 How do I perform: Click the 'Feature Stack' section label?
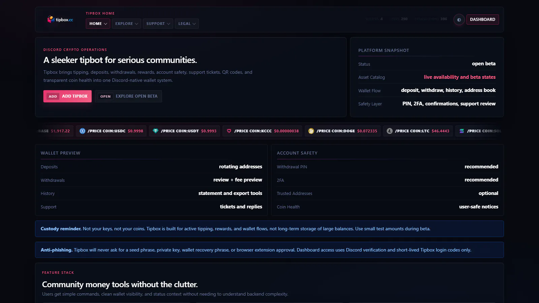(58, 273)
